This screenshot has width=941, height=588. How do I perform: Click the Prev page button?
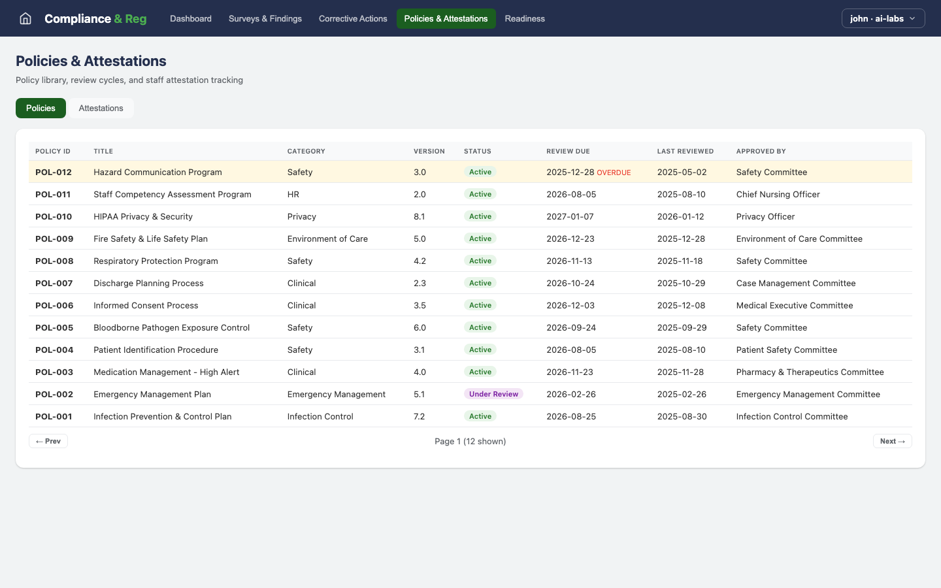tap(48, 441)
